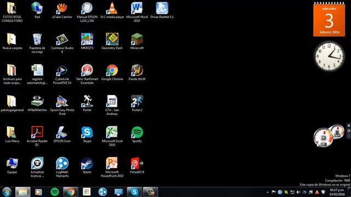Screen dimensions: 351x197
Task: Select CyberLink PowerDVD 14 shortcut
Action: [62, 74]
